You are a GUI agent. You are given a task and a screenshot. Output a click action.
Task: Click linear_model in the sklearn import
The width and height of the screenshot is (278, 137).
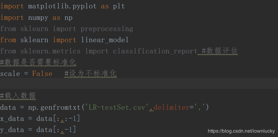pyautogui.click(x=105, y=40)
